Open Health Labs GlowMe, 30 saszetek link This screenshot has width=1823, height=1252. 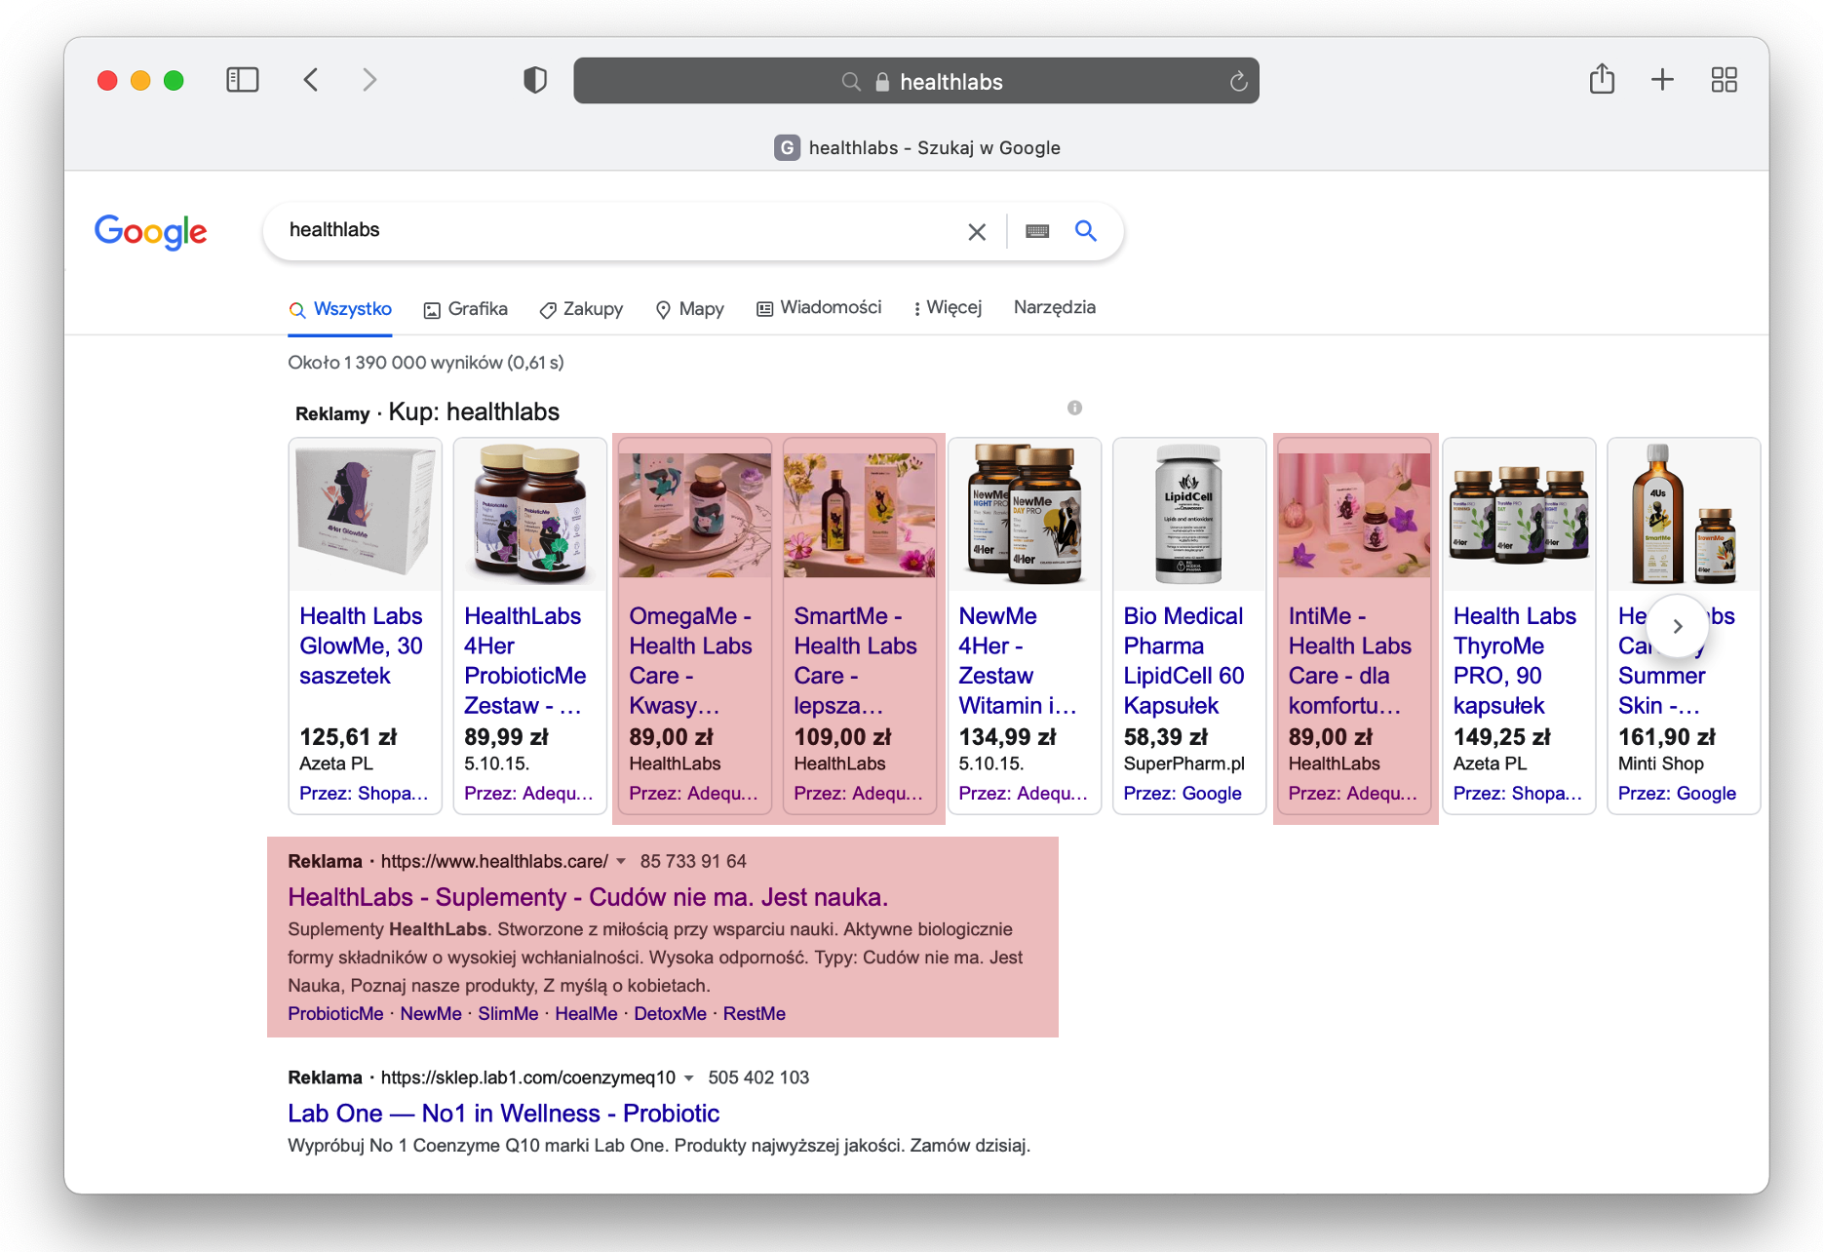point(361,646)
